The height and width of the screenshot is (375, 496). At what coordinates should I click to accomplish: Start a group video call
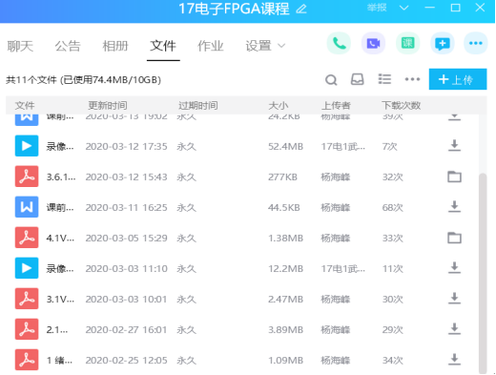[x=373, y=43]
